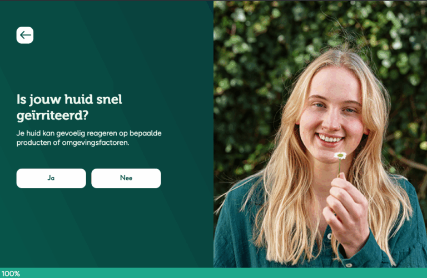Click the white rounded back button tile
Viewport: 427px width, 278px height.
[x=25, y=35]
